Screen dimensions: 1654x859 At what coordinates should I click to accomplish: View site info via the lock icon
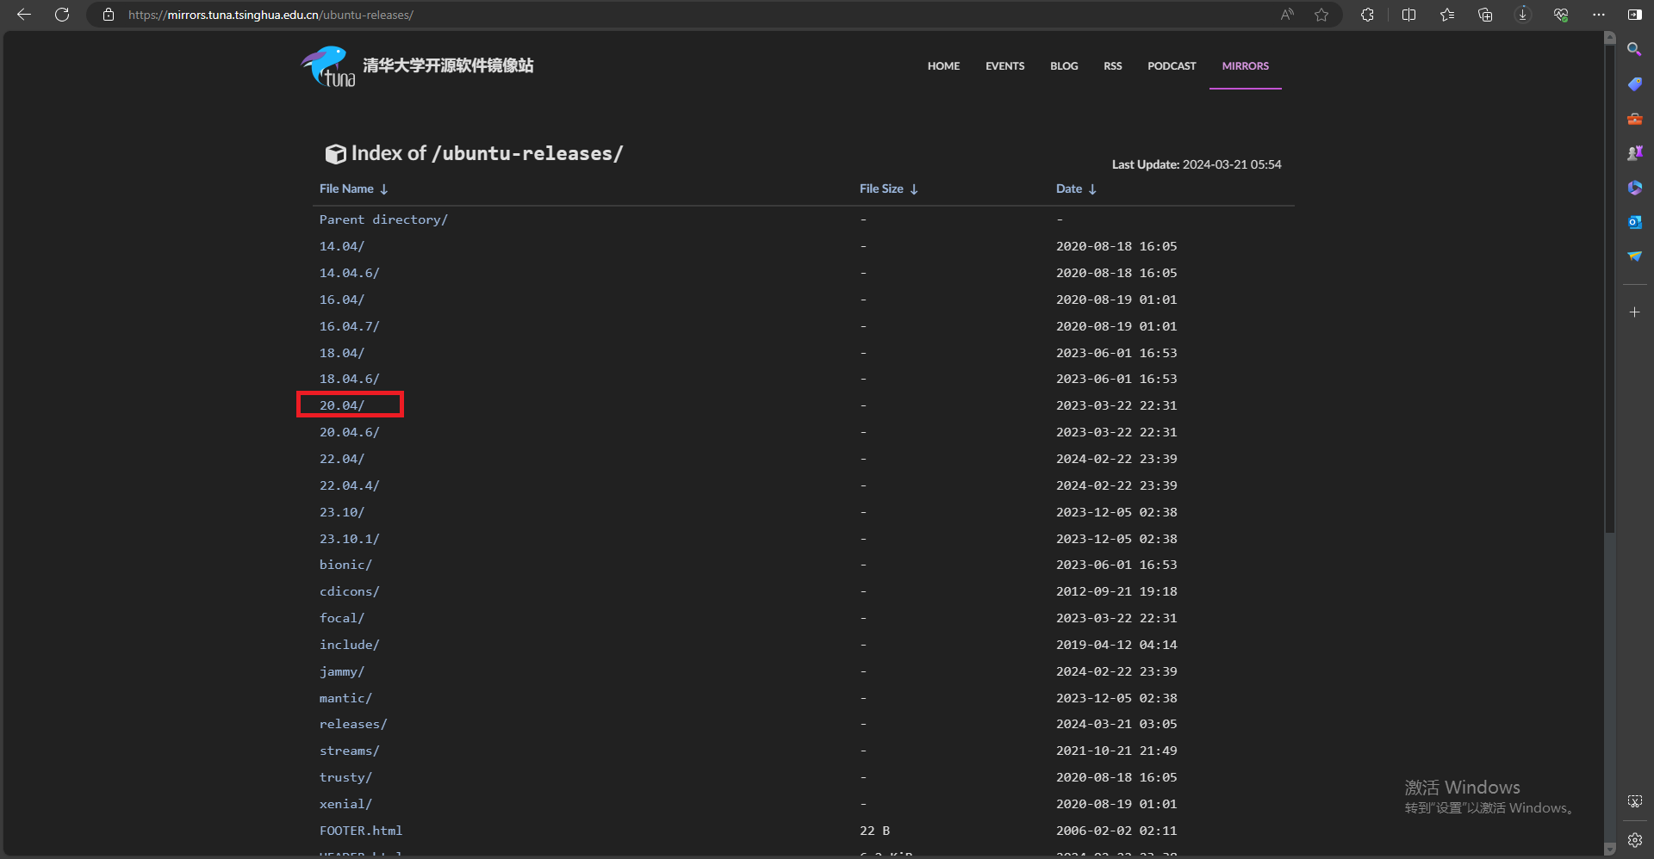[109, 15]
